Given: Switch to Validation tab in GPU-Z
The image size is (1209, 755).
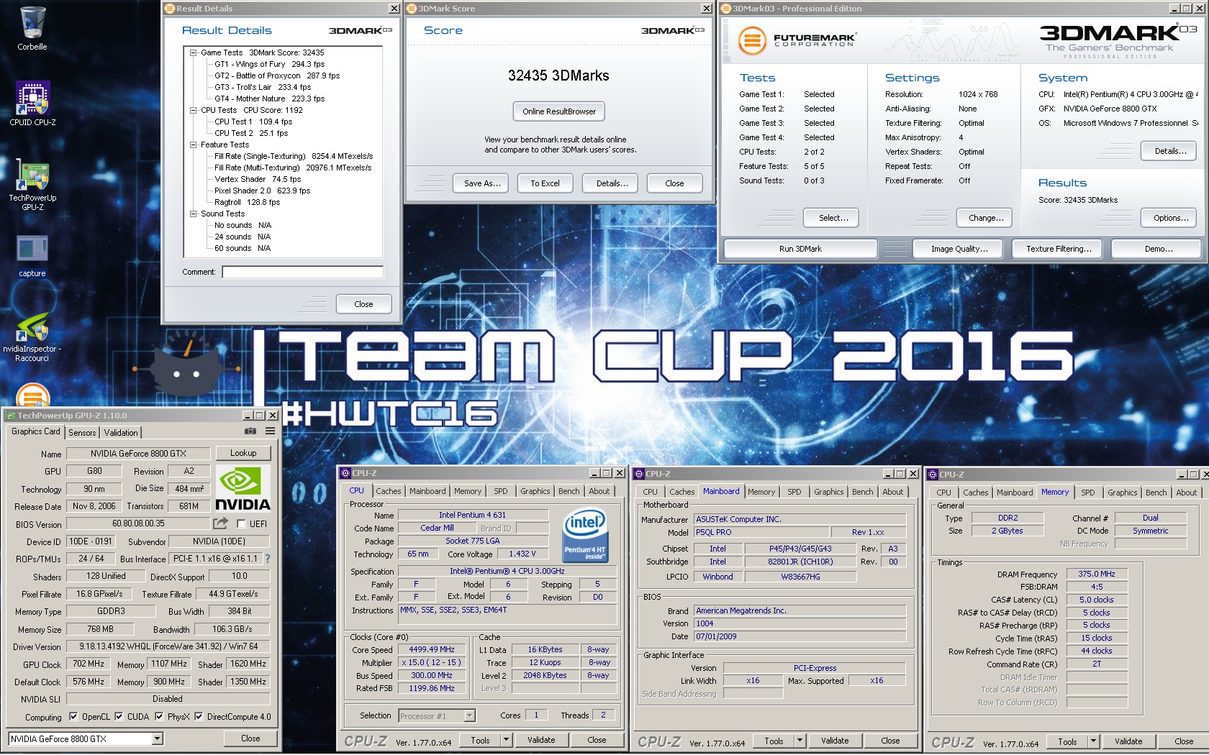Looking at the screenshot, I should (x=121, y=433).
